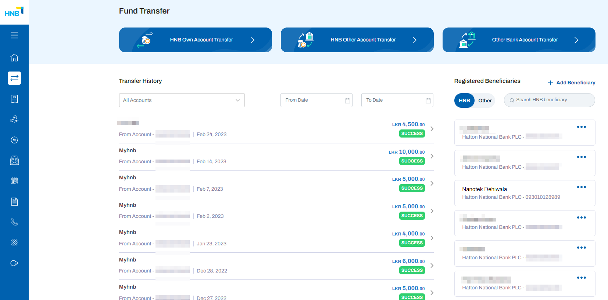Screen dimensions: 608x300
Task: Open the From Date calendar icon
Action: click(x=347, y=100)
